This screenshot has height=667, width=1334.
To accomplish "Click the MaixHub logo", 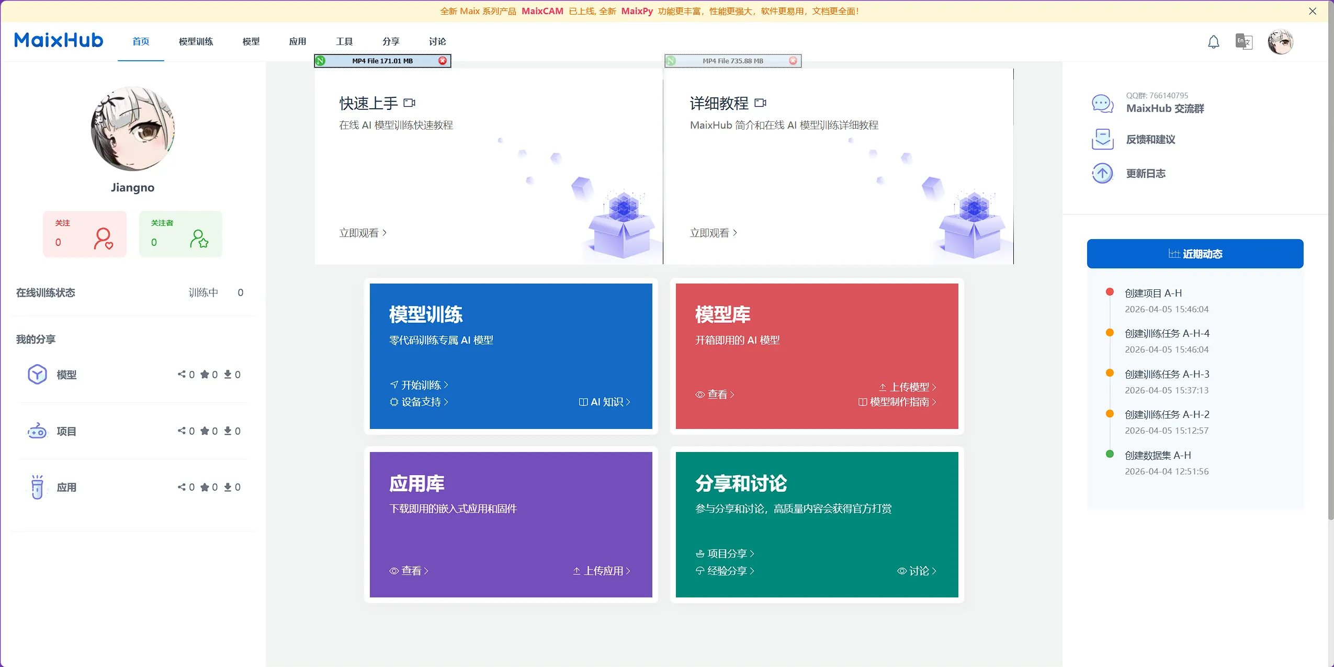I will [59, 40].
